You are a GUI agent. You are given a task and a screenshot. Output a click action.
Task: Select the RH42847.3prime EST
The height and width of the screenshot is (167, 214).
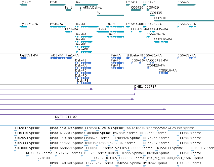[x=27, y=156]
